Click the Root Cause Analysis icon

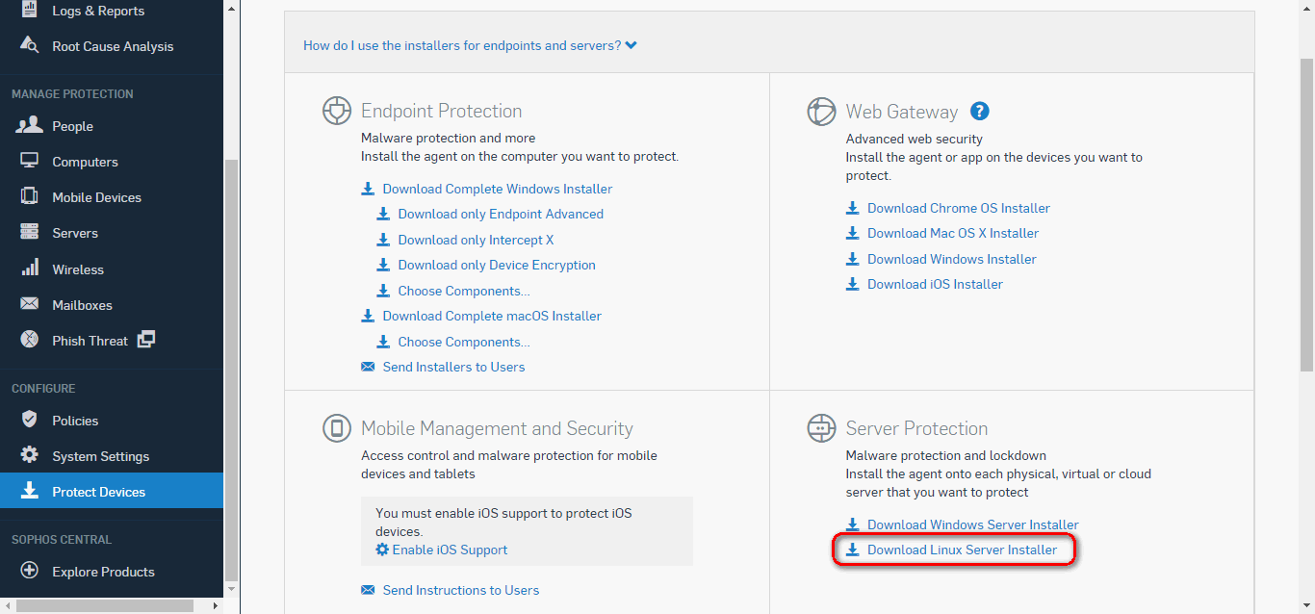tap(30, 45)
